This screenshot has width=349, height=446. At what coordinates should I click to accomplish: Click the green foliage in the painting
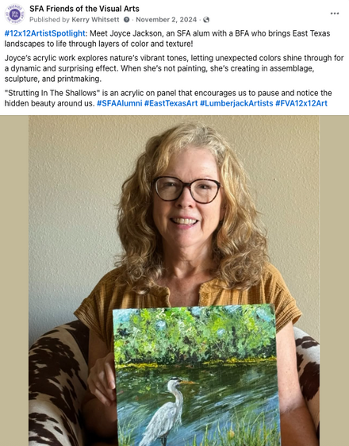coord(196,336)
